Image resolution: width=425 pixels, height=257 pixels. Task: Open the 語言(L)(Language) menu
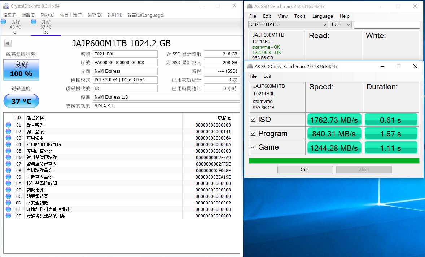(146, 15)
